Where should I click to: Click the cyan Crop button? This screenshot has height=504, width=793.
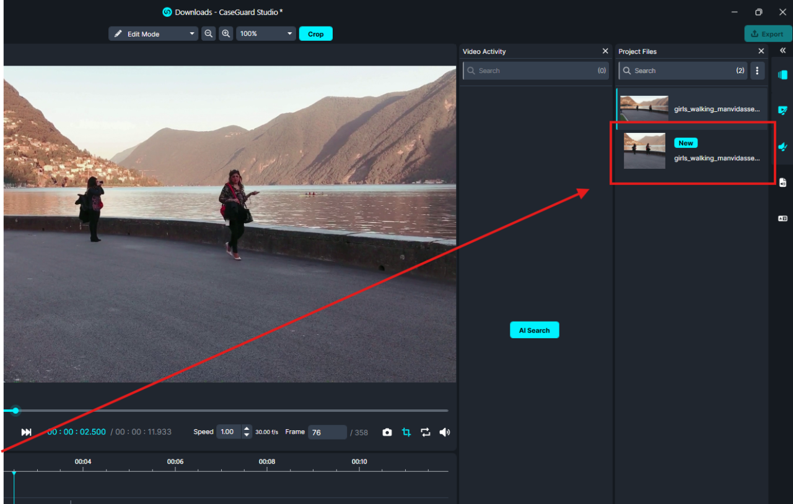coord(316,34)
